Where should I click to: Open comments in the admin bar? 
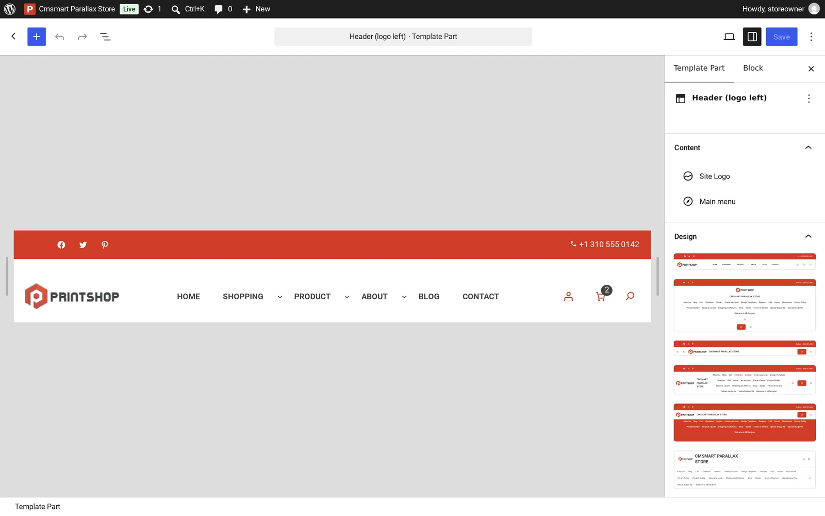(x=223, y=9)
